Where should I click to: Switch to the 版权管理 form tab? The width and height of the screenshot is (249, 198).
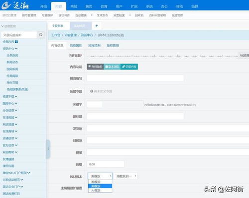[x=113, y=46]
